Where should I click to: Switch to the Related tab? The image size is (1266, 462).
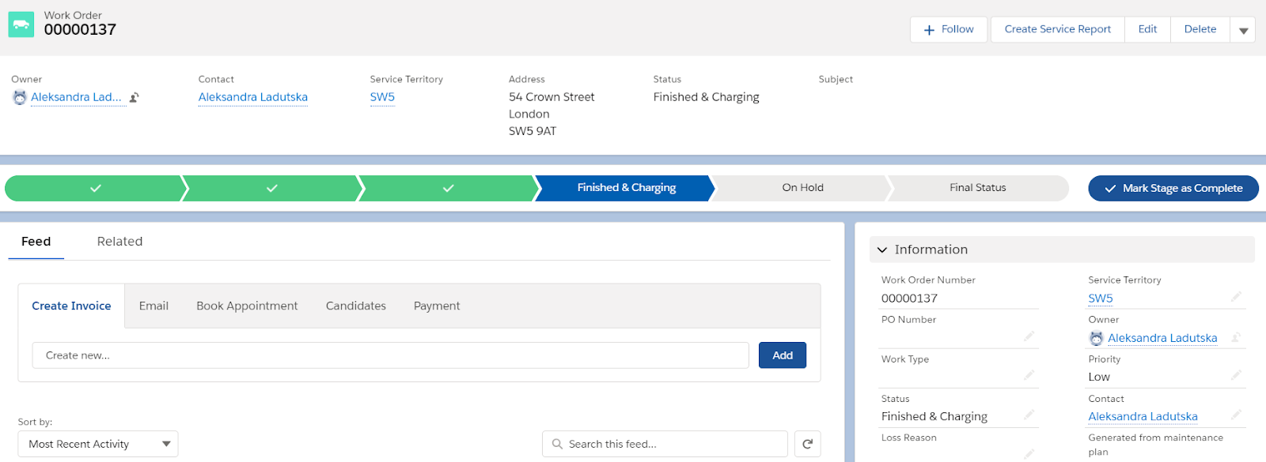[x=119, y=242]
